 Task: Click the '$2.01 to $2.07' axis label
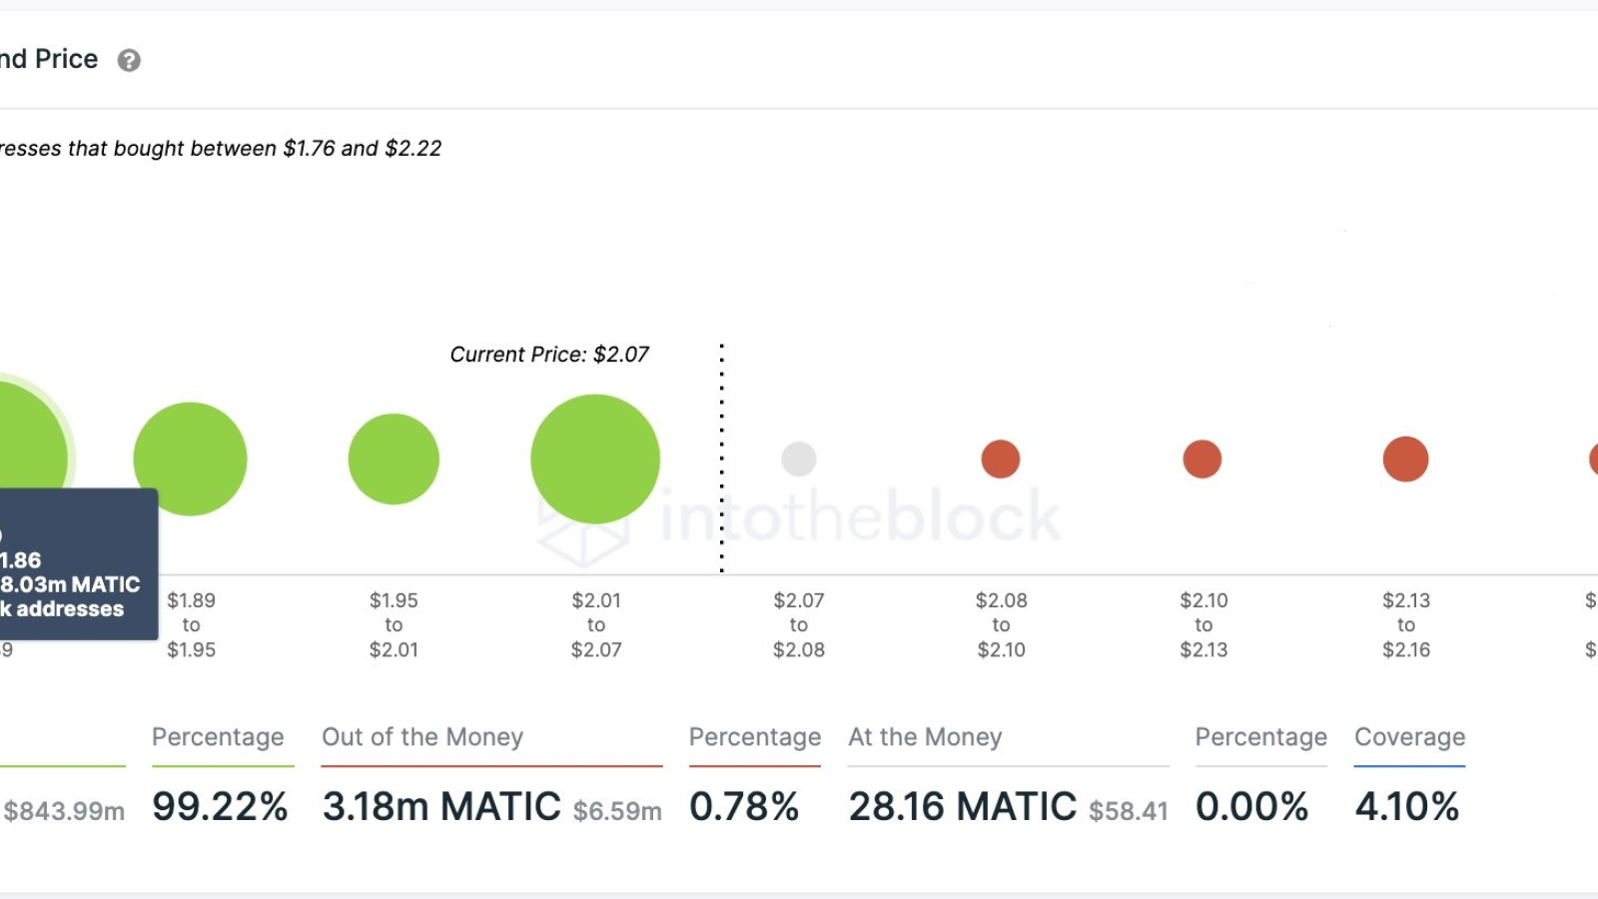(x=596, y=625)
